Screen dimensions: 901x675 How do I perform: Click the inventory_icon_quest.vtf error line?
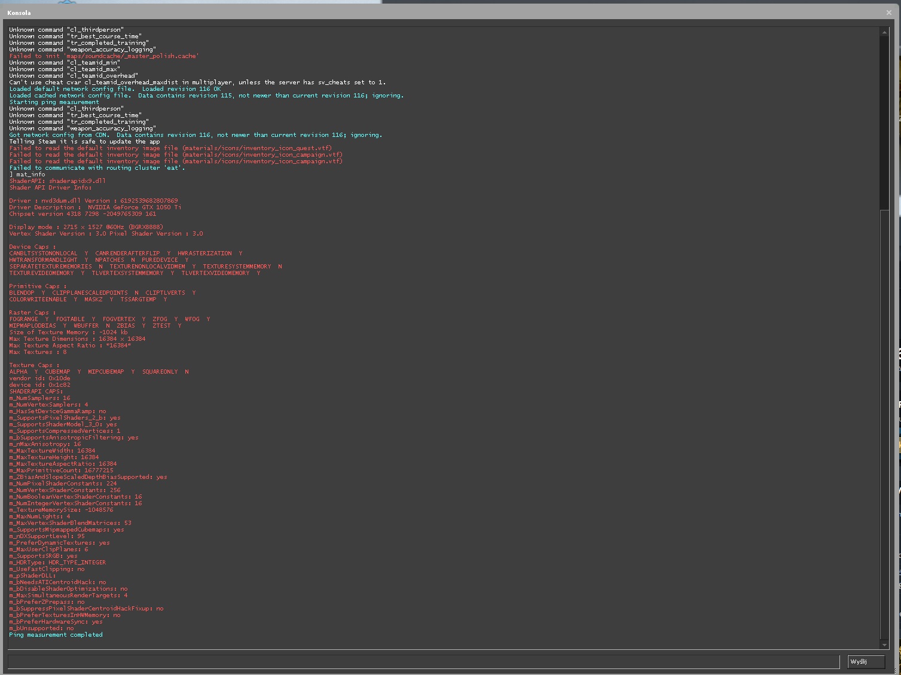pyautogui.click(x=170, y=148)
